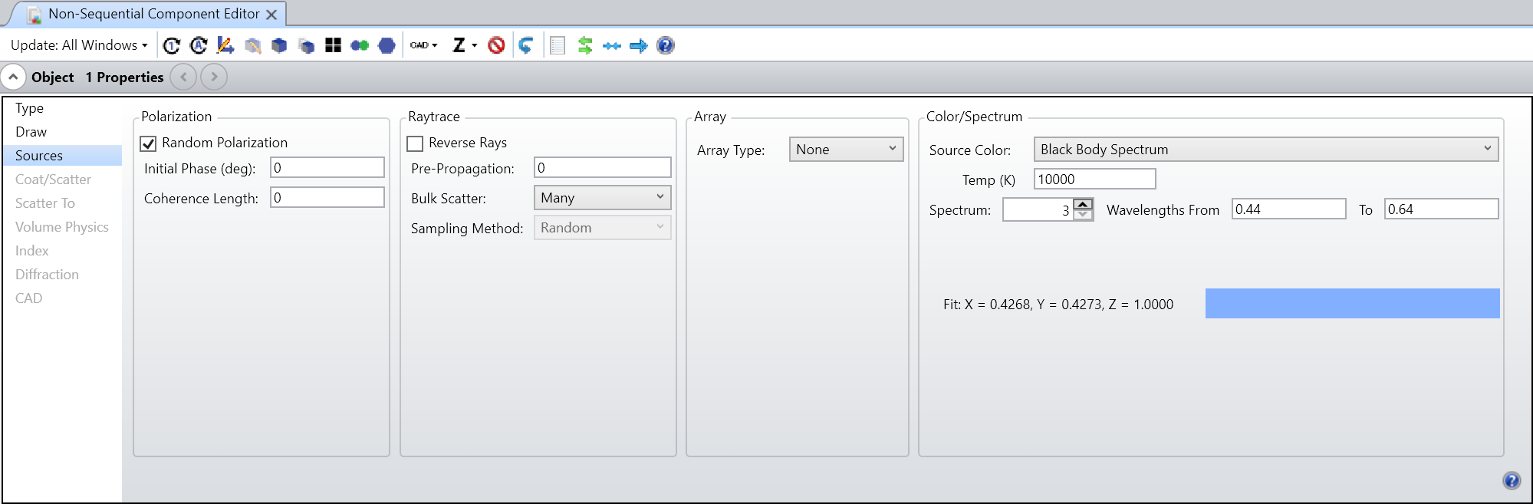Click the replicate object cubes icon

point(306,46)
